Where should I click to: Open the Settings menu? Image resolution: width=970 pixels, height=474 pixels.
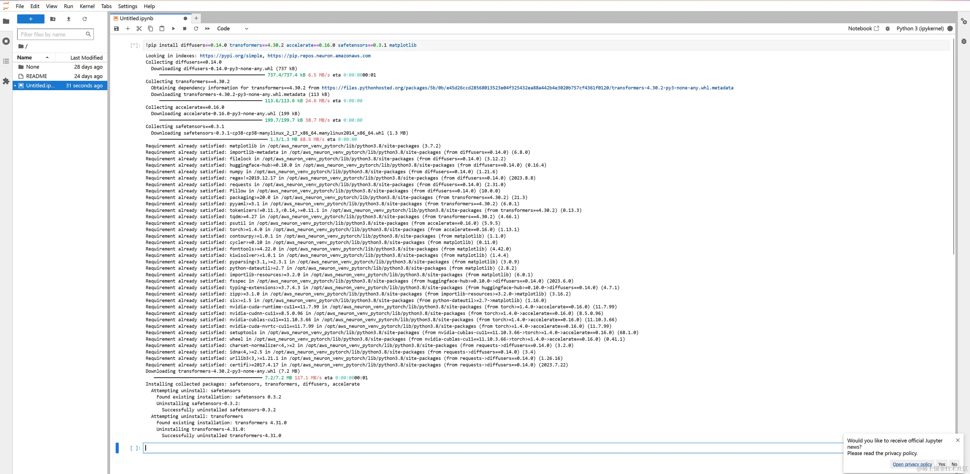pos(127,6)
